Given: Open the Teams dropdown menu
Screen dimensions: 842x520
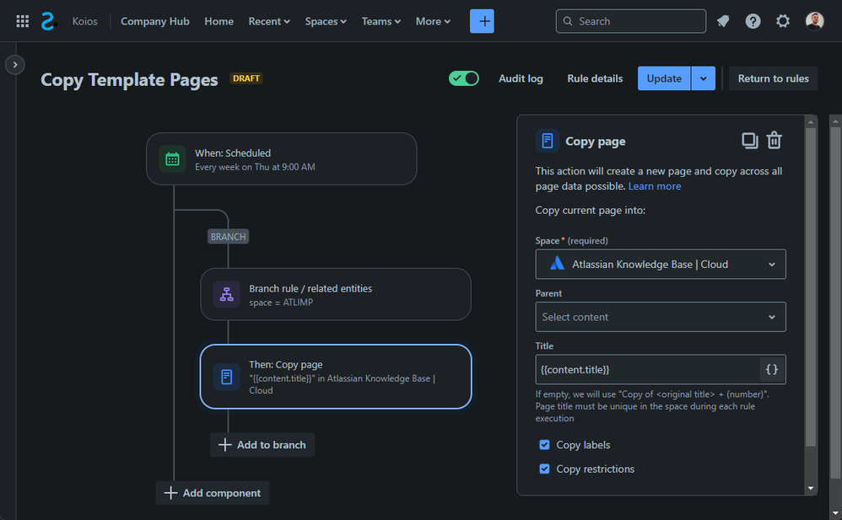Looking at the screenshot, I should [381, 21].
